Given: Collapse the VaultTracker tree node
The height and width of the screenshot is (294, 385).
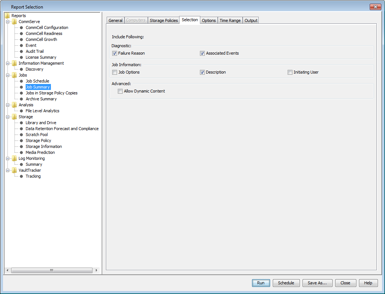Looking at the screenshot, I should 7,170.
